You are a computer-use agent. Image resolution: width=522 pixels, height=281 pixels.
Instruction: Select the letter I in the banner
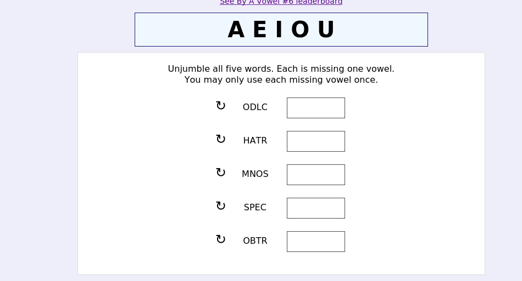pos(279,30)
